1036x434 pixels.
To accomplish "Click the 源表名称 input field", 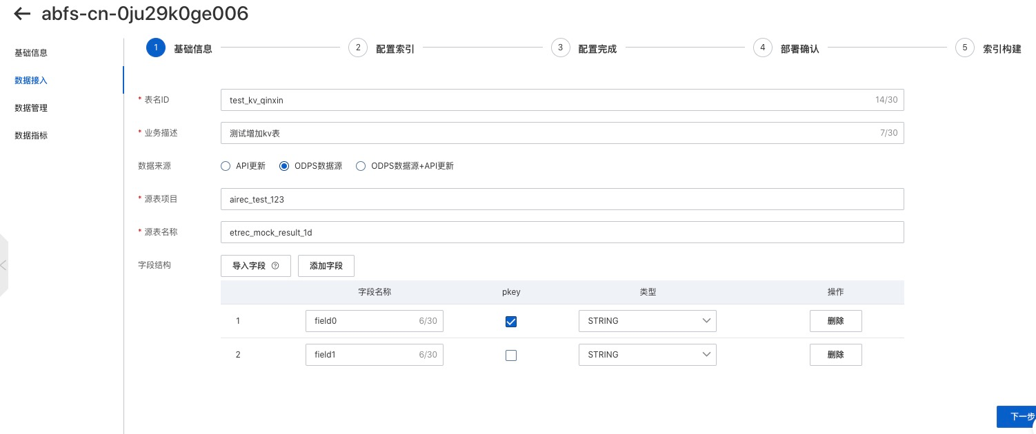I will coord(562,232).
